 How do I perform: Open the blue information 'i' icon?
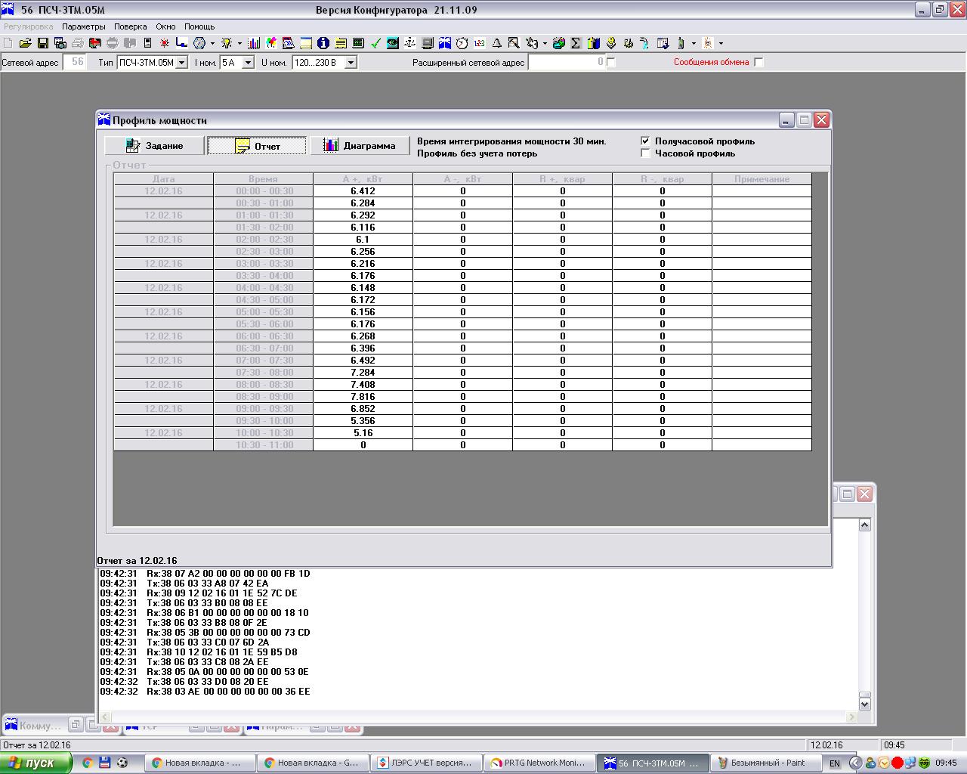pyautogui.click(x=323, y=43)
